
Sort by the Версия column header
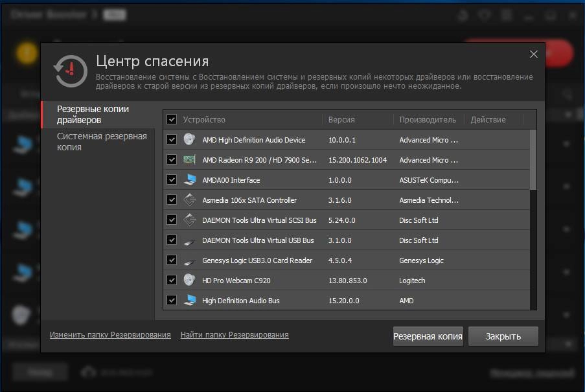tap(341, 120)
